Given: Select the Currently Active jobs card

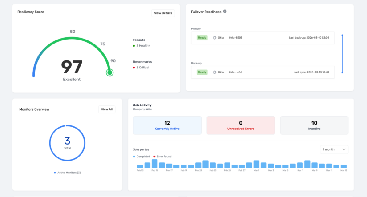Looking at the screenshot, I should (x=167, y=125).
